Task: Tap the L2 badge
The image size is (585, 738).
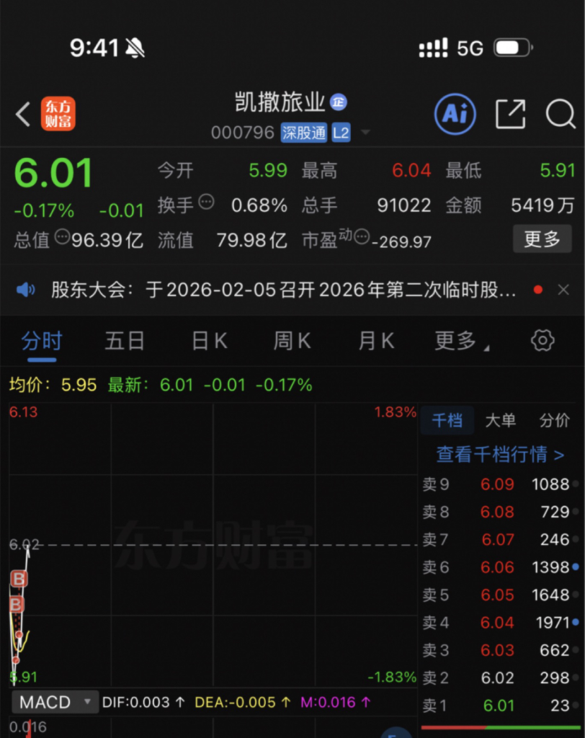Action: [341, 133]
